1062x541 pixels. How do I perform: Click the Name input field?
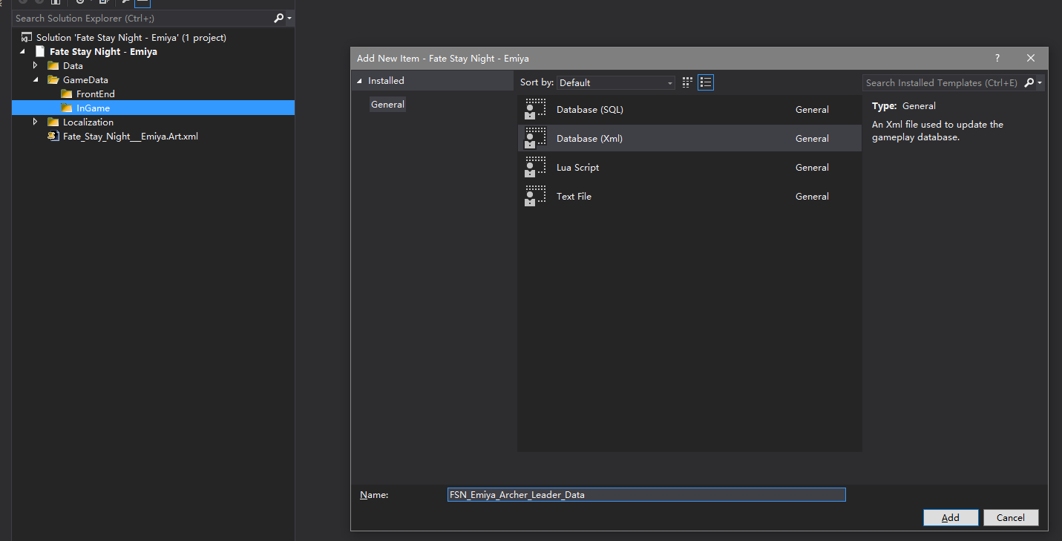pos(646,494)
